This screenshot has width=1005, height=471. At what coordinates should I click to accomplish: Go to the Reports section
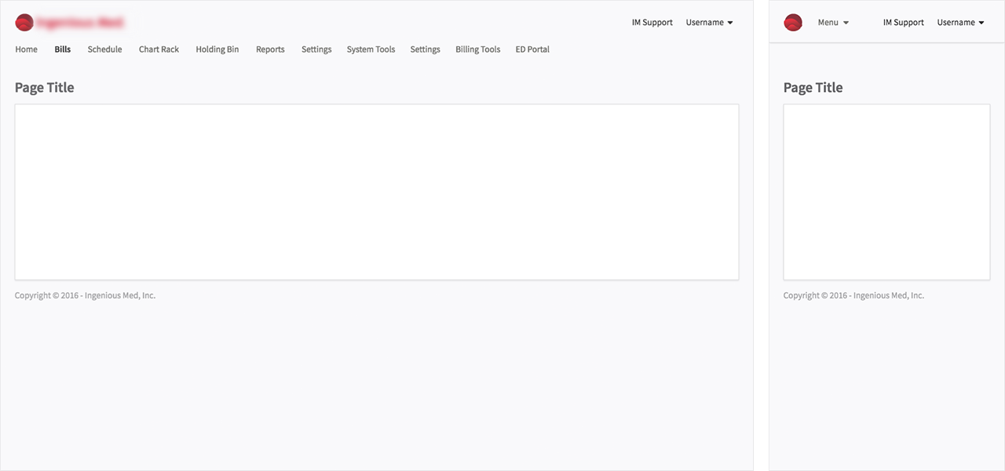pos(270,49)
